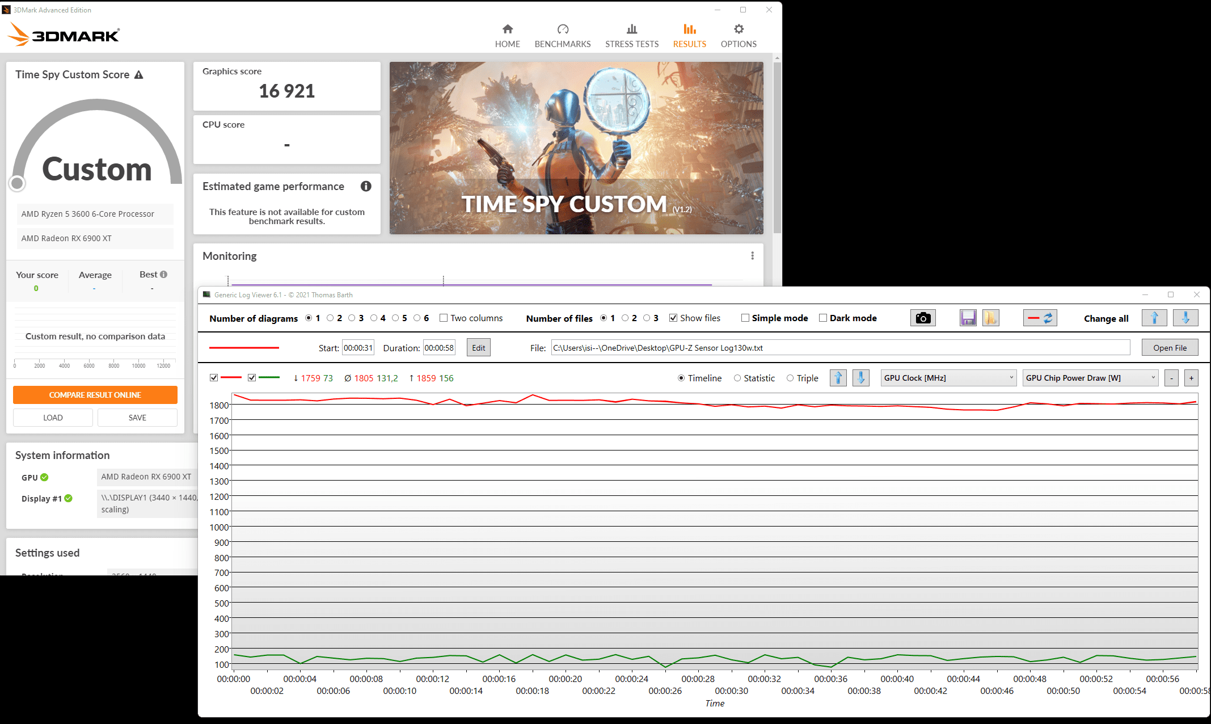Click the Edit button

479,348
